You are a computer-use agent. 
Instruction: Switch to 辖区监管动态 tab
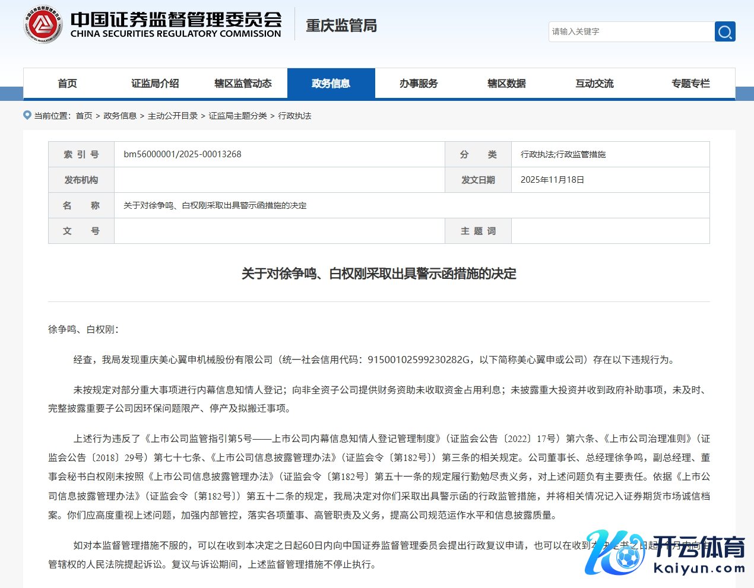pyautogui.click(x=243, y=84)
